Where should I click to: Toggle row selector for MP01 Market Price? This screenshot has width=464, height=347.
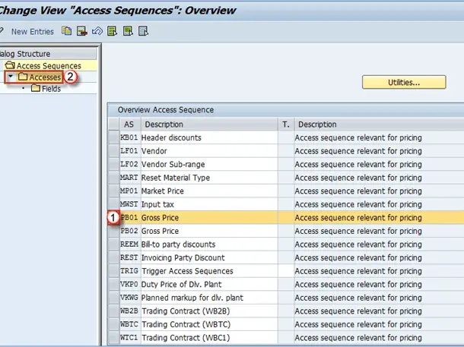(x=113, y=191)
